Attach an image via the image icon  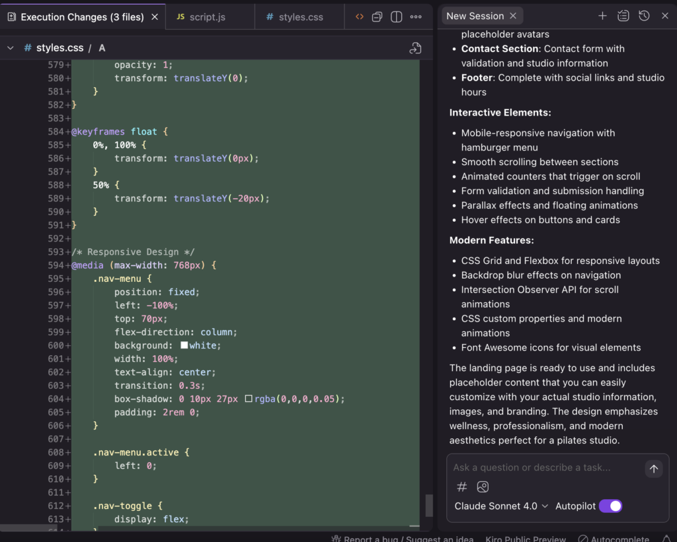(483, 487)
